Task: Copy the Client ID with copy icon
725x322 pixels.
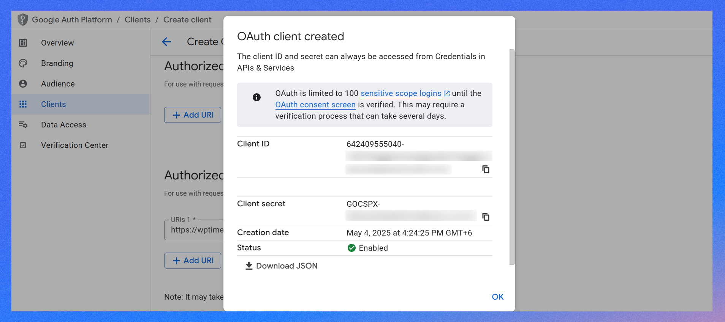Action: point(486,169)
